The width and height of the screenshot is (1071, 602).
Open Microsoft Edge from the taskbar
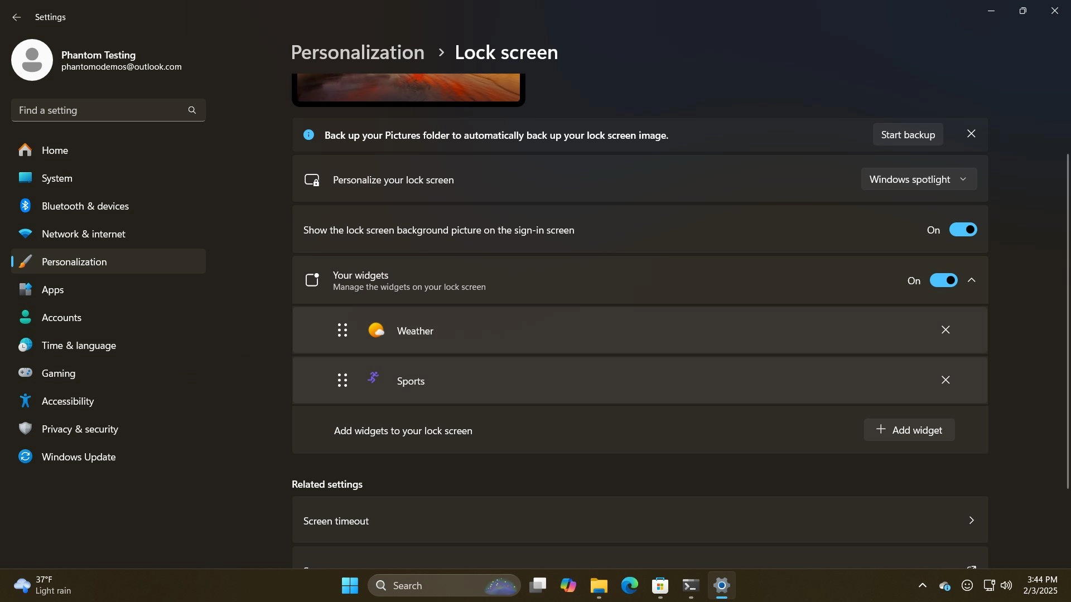coord(629,586)
